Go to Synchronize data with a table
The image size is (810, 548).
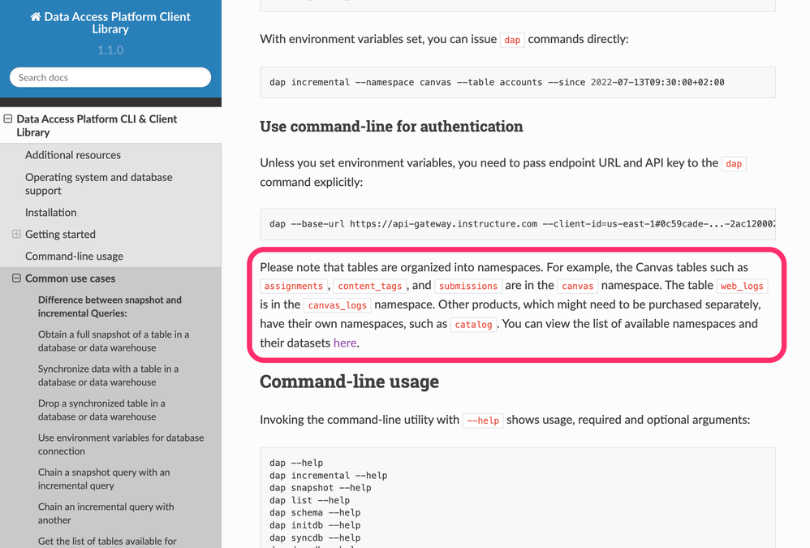pyautogui.click(x=108, y=375)
